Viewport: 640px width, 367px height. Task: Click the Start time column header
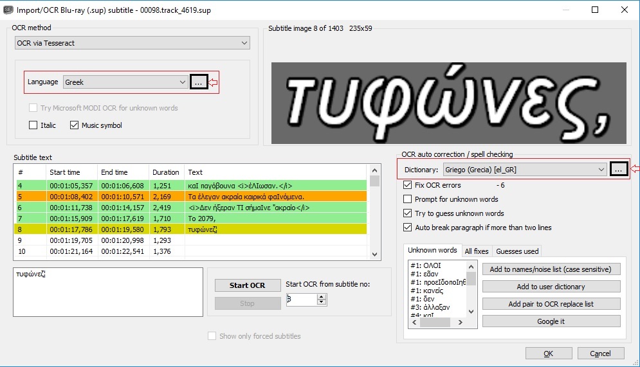click(71, 172)
